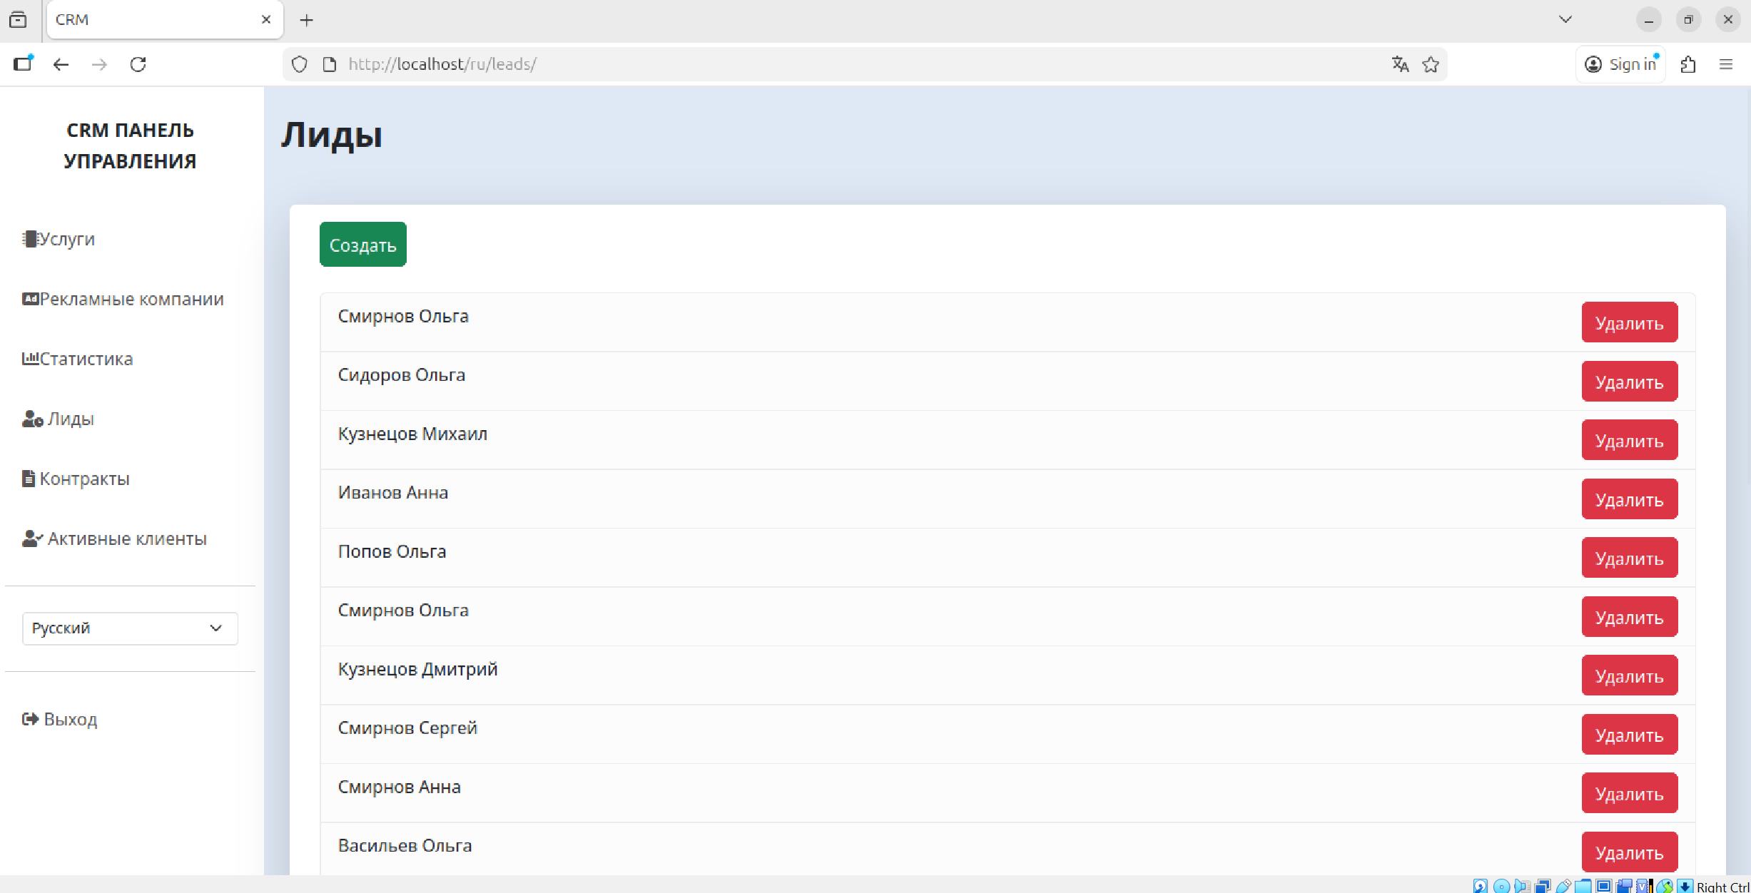This screenshot has width=1751, height=893.
Task: Click the green Создать button
Action: [x=363, y=245]
